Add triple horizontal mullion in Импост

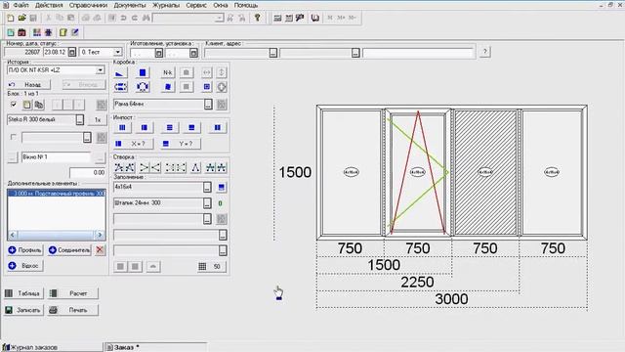(x=169, y=128)
